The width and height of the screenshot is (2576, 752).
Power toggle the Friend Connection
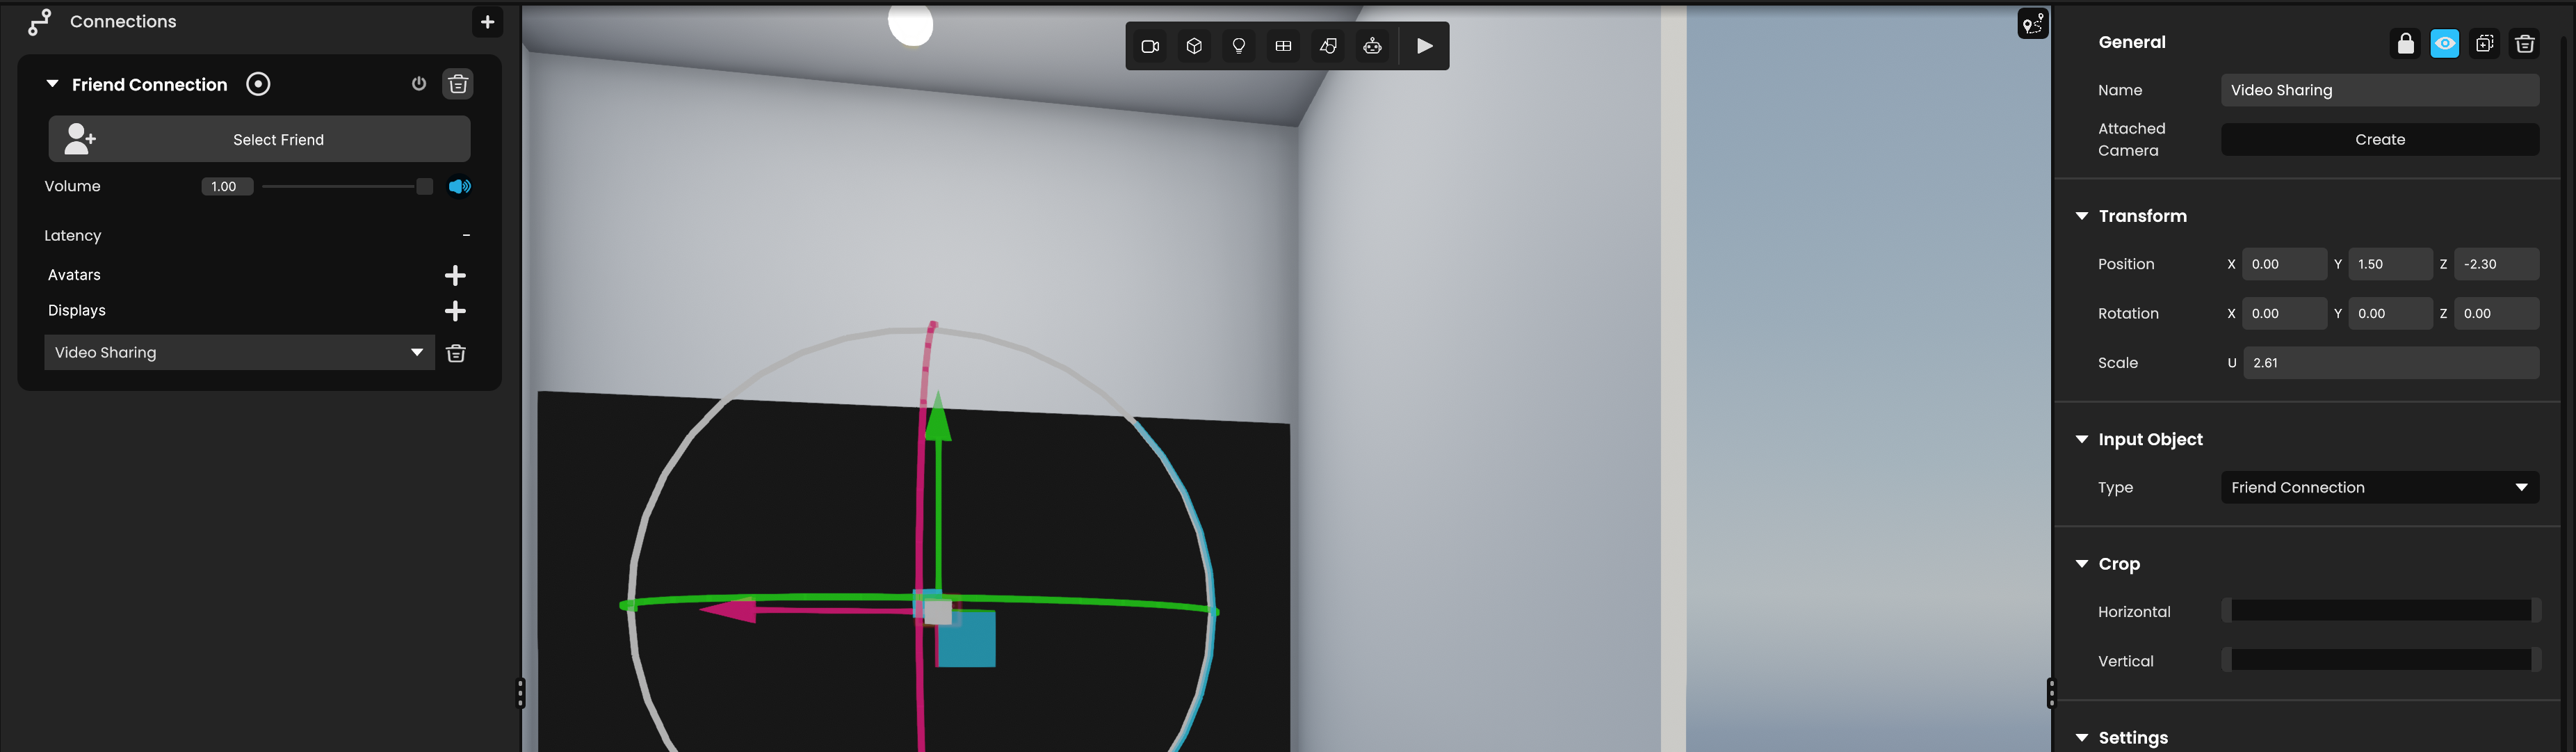pos(419,84)
